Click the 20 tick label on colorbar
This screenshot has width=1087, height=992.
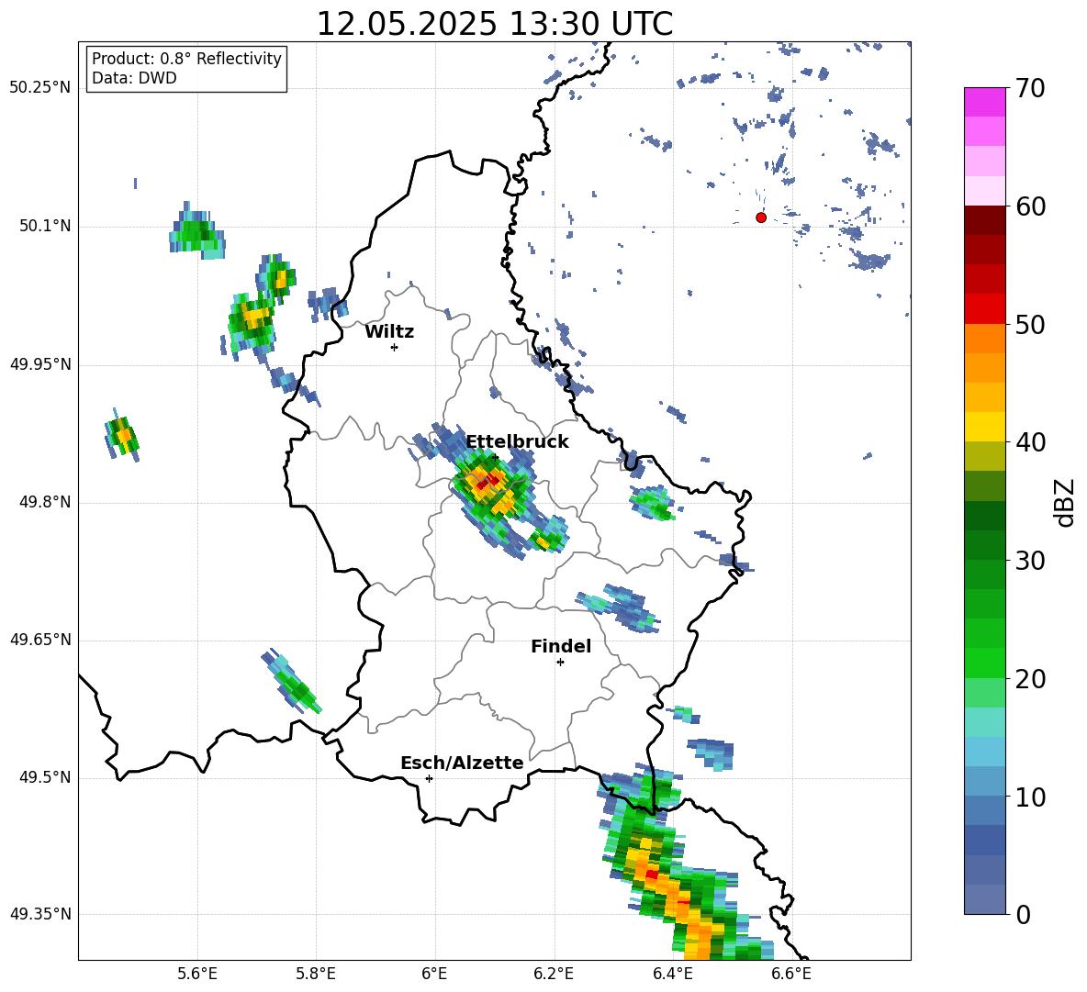pyautogui.click(x=1030, y=679)
